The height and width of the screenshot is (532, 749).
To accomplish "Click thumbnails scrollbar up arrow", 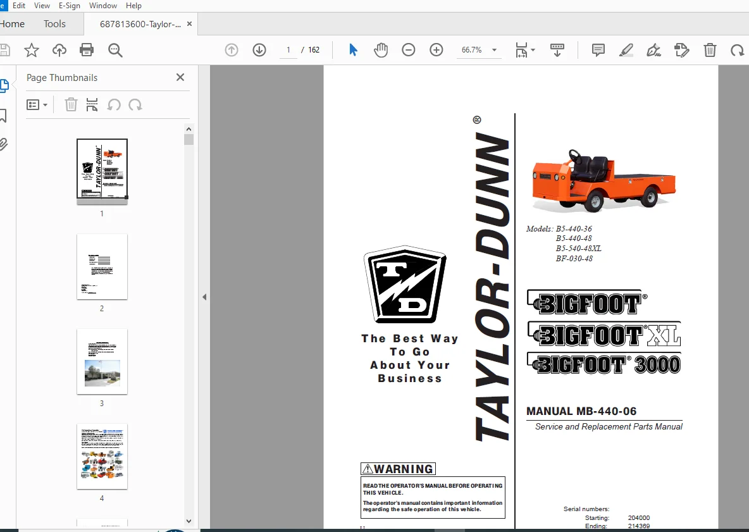I will 189,129.
